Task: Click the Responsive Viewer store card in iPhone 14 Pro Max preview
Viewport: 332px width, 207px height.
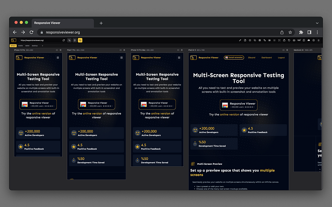Action: click(x=157, y=104)
